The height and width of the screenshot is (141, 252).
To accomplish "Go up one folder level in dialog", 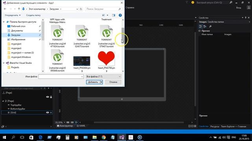I will coord(19,9).
